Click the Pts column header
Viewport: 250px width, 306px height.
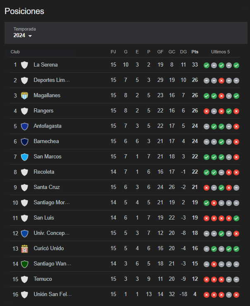coord(195,52)
